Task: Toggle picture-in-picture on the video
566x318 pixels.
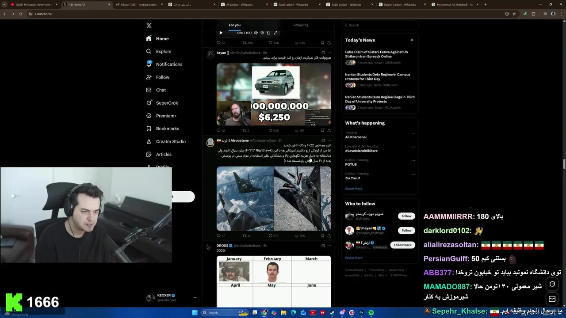Action: coord(268,33)
